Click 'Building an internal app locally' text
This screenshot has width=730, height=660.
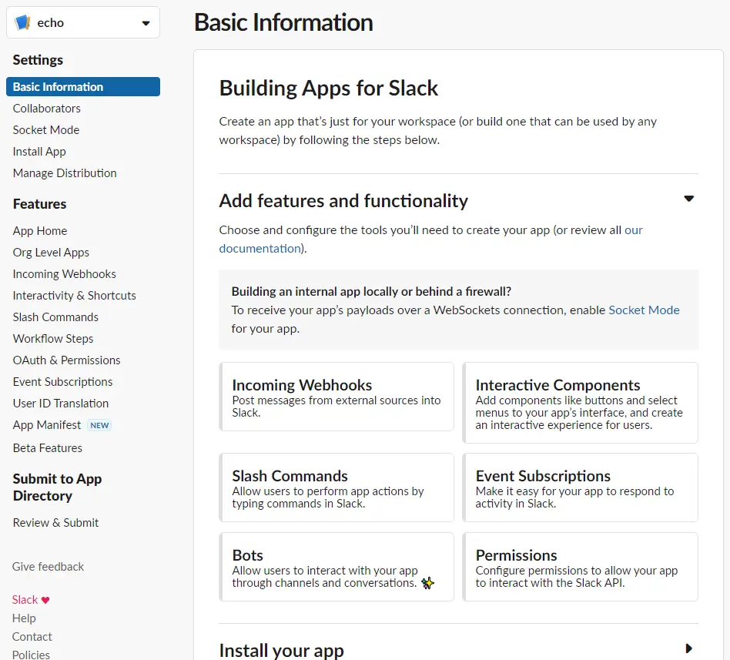coord(371,292)
